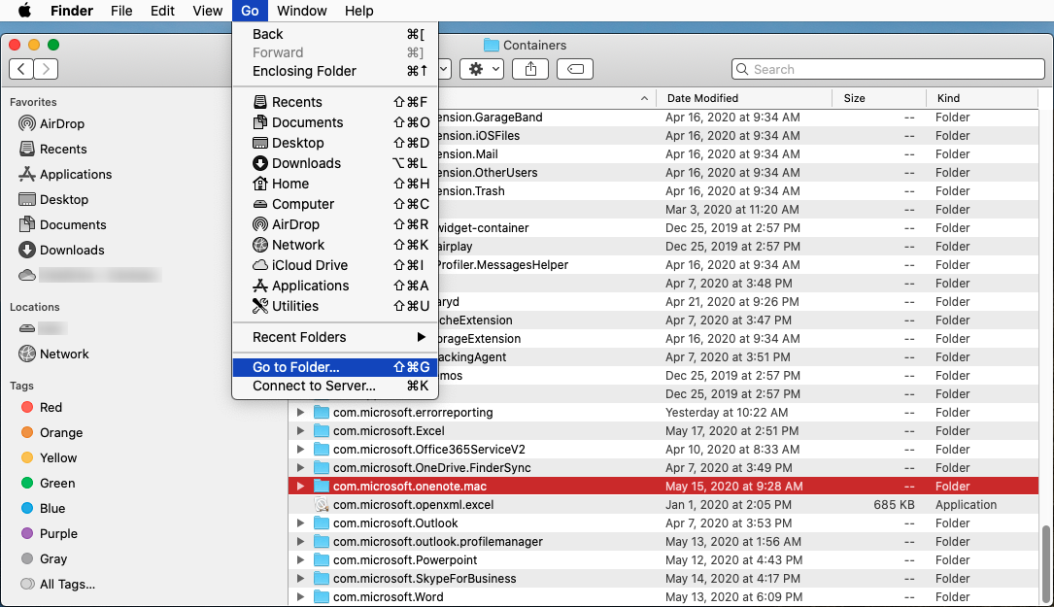This screenshot has width=1054, height=607.
Task: Choose Enclosing Folder in Go menu
Action: pyautogui.click(x=335, y=71)
